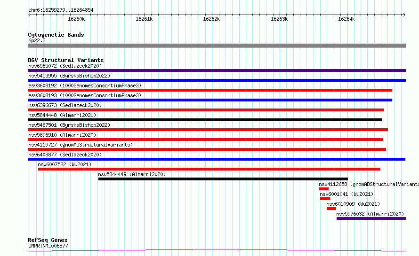Click the RefSeq Genes track title

coord(48,240)
